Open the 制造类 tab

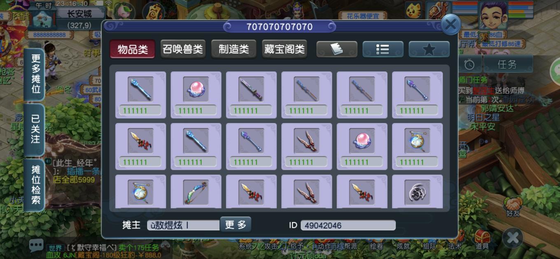click(x=234, y=49)
